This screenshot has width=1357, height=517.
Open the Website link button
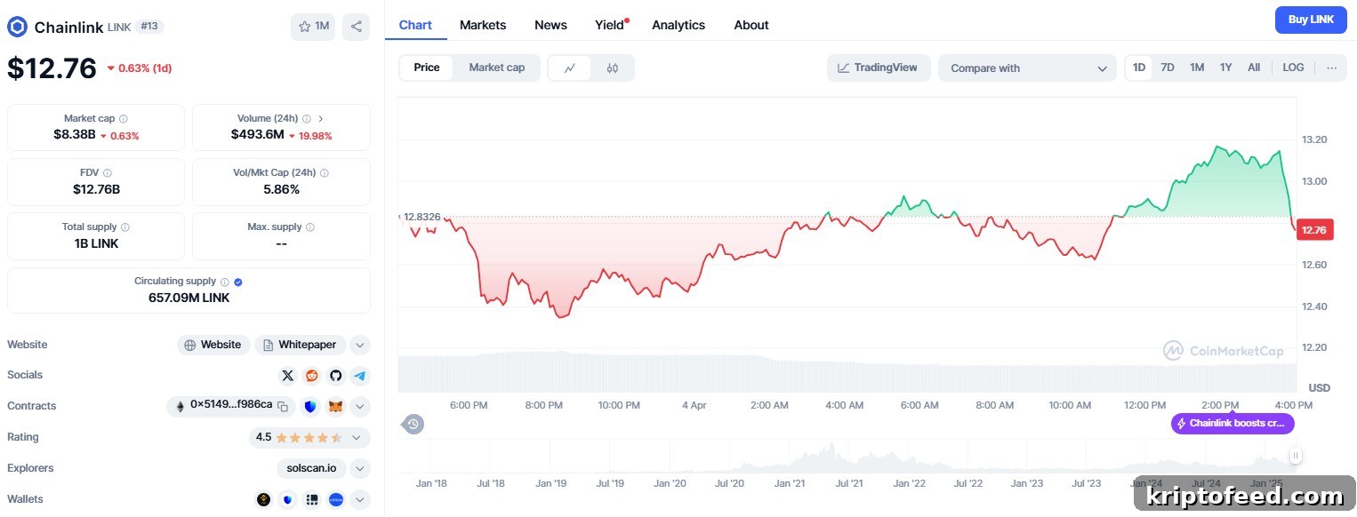[213, 345]
